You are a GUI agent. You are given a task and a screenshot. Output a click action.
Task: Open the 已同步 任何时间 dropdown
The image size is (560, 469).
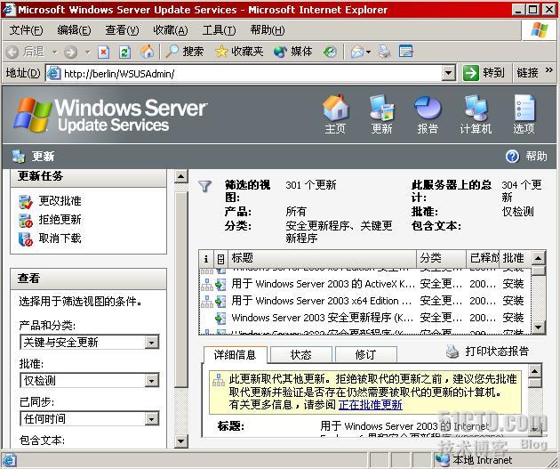click(151, 419)
